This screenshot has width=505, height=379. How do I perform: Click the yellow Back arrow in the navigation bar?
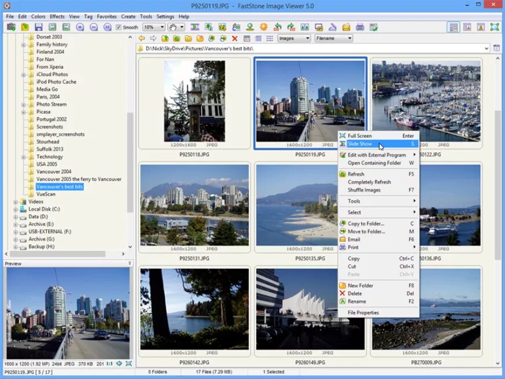pyautogui.click(x=141, y=38)
